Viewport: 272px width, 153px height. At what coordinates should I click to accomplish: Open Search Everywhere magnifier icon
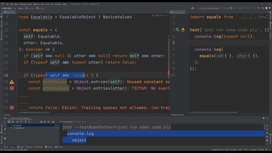[263, 8]
